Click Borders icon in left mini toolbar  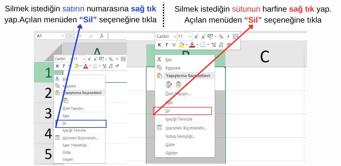pyautogui.click(x=95, y=66)
